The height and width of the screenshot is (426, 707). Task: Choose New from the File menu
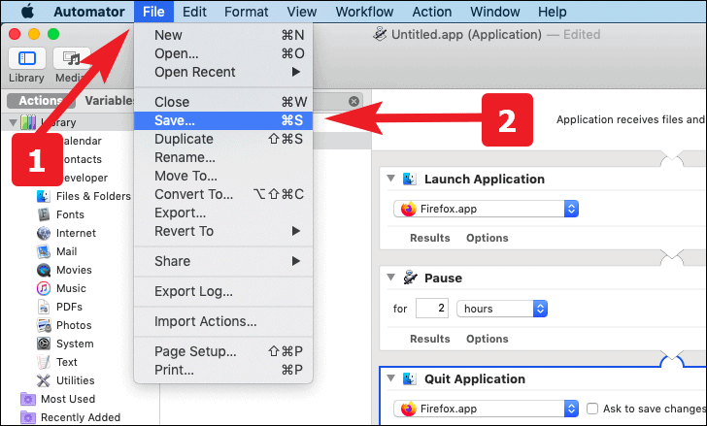(223, 35)
